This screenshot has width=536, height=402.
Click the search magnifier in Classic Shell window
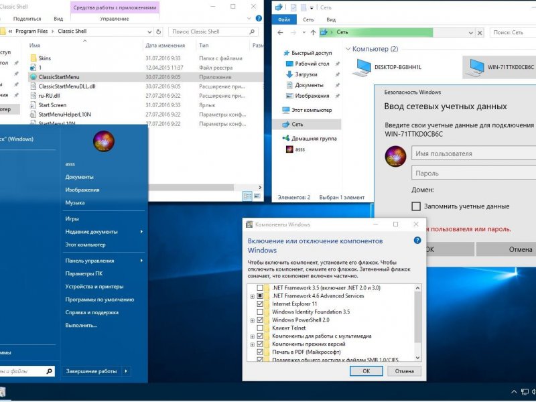click(x=252, y=31)
